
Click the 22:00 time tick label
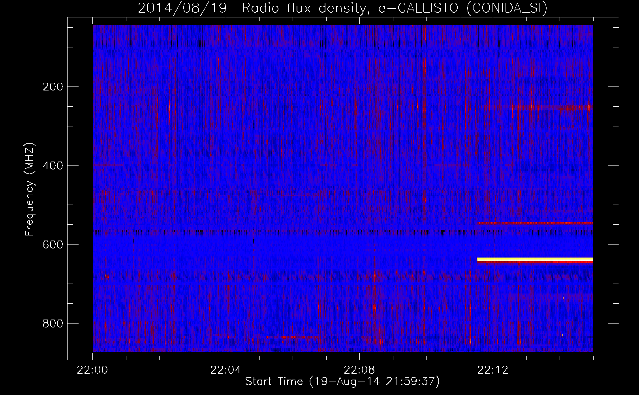[x=92, y=370]
